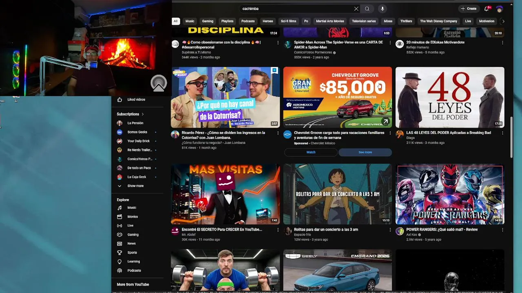The height and width of the screenshot is (293, 522).
Task: Open options for POWER RANGERS review video
Action: (502, 230)
